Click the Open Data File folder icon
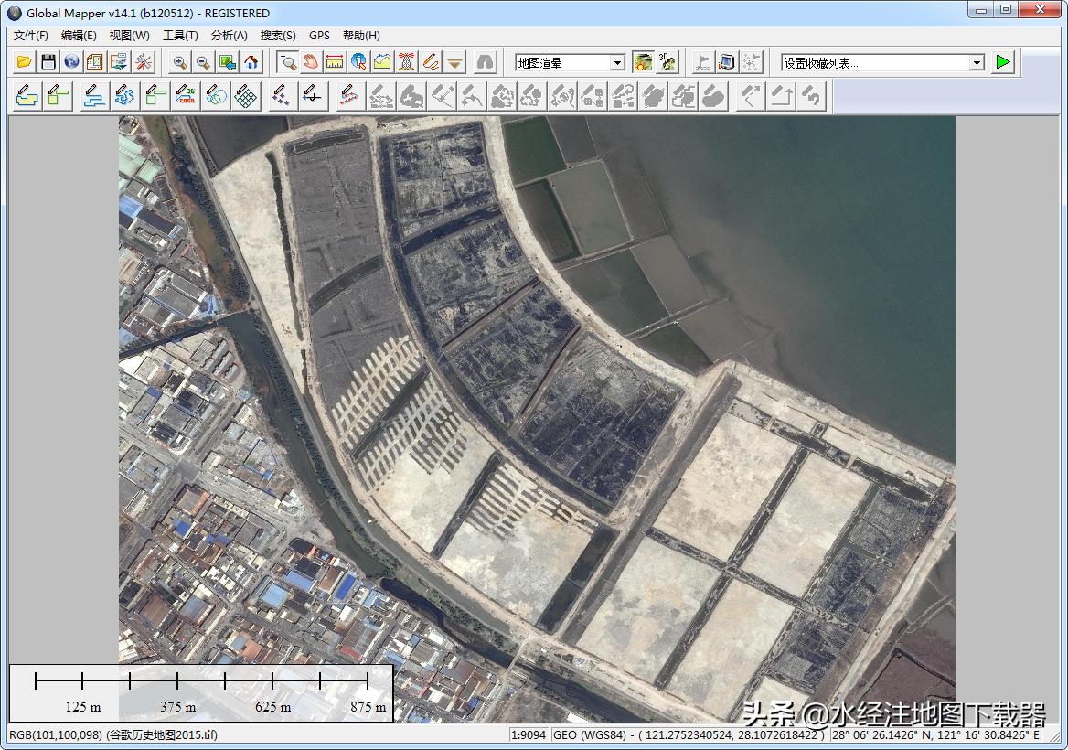 25,62
